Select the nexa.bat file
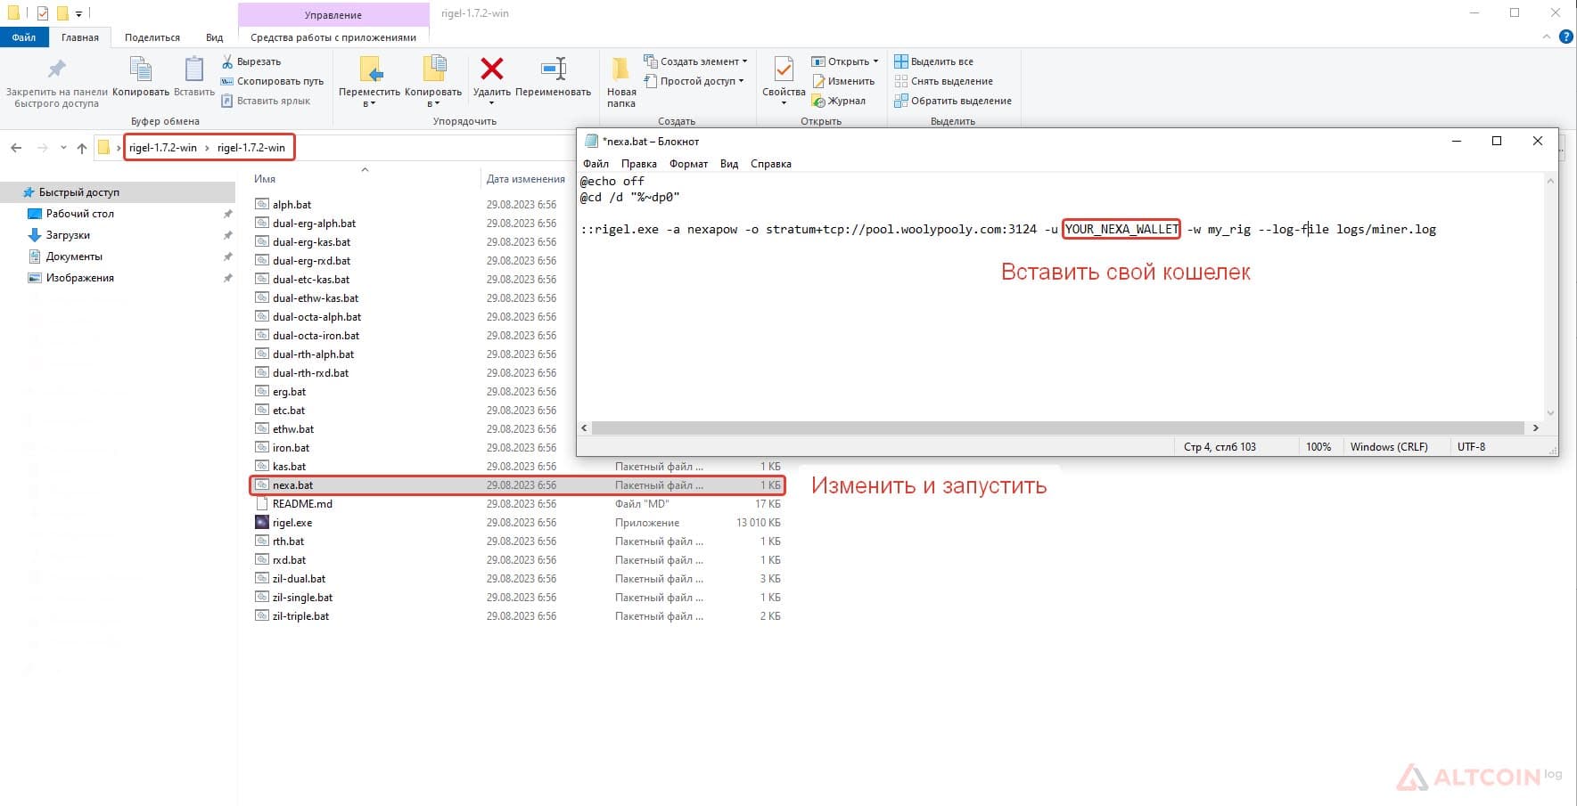This screenshot has width=1577, height=806. tap(517, 485)
